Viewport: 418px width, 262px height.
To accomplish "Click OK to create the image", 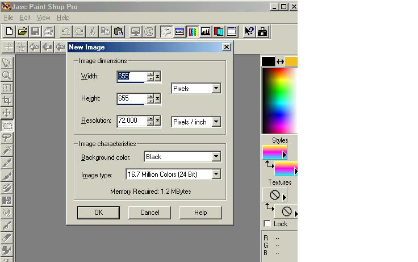I will coord(98,213).
